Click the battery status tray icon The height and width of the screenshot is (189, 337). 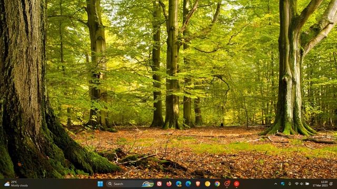[308, 184]
